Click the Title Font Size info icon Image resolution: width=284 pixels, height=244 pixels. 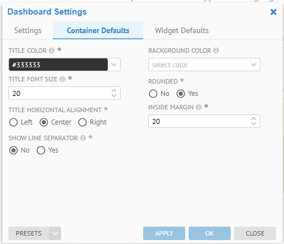[x=62, y=79]
